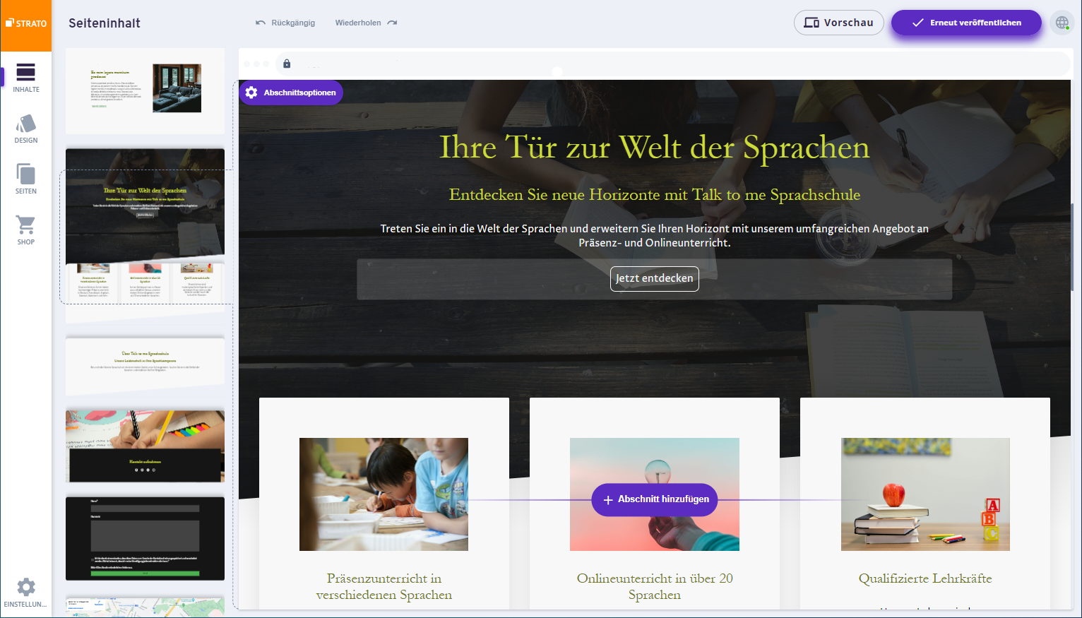The width and height of the screenshot is (1082, 618).
Task: Click heading Ihre Tür zur Welt der Sprachen
Action: tap(655, 148)
